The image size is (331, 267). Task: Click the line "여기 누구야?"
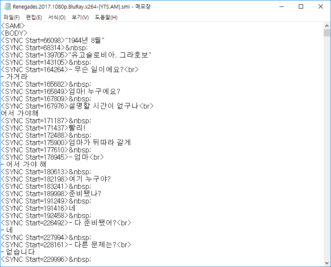[56, 179]
